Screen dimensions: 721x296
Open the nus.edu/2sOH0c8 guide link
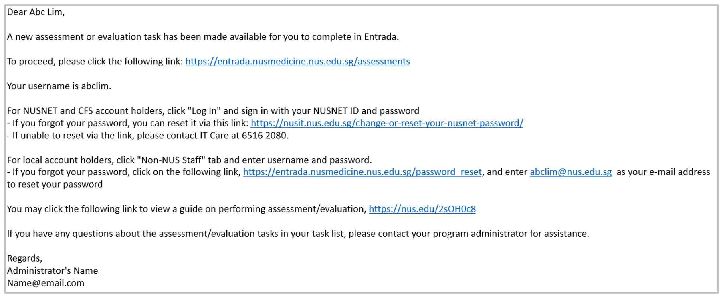coord(422,209)
